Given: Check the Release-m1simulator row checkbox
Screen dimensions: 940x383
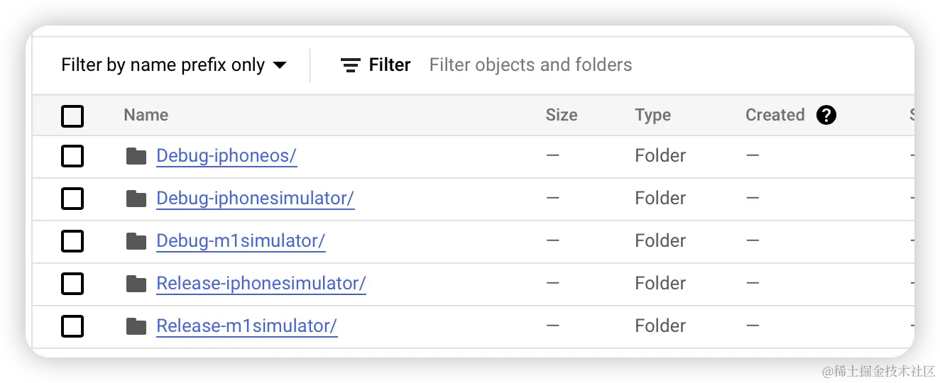Looking at the screenshot, I should tap(72, 326).
